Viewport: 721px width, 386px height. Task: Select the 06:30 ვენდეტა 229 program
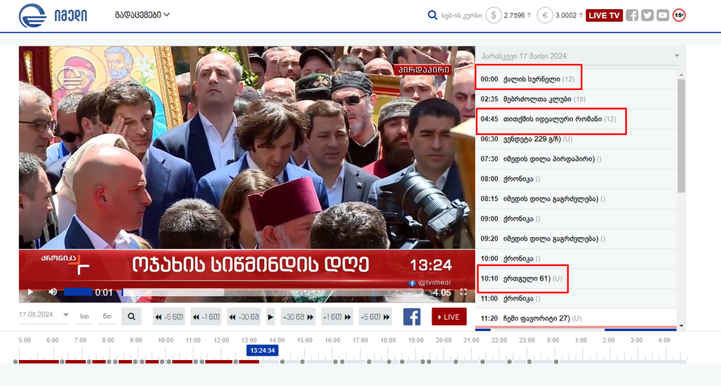click(x=576, y=139)
